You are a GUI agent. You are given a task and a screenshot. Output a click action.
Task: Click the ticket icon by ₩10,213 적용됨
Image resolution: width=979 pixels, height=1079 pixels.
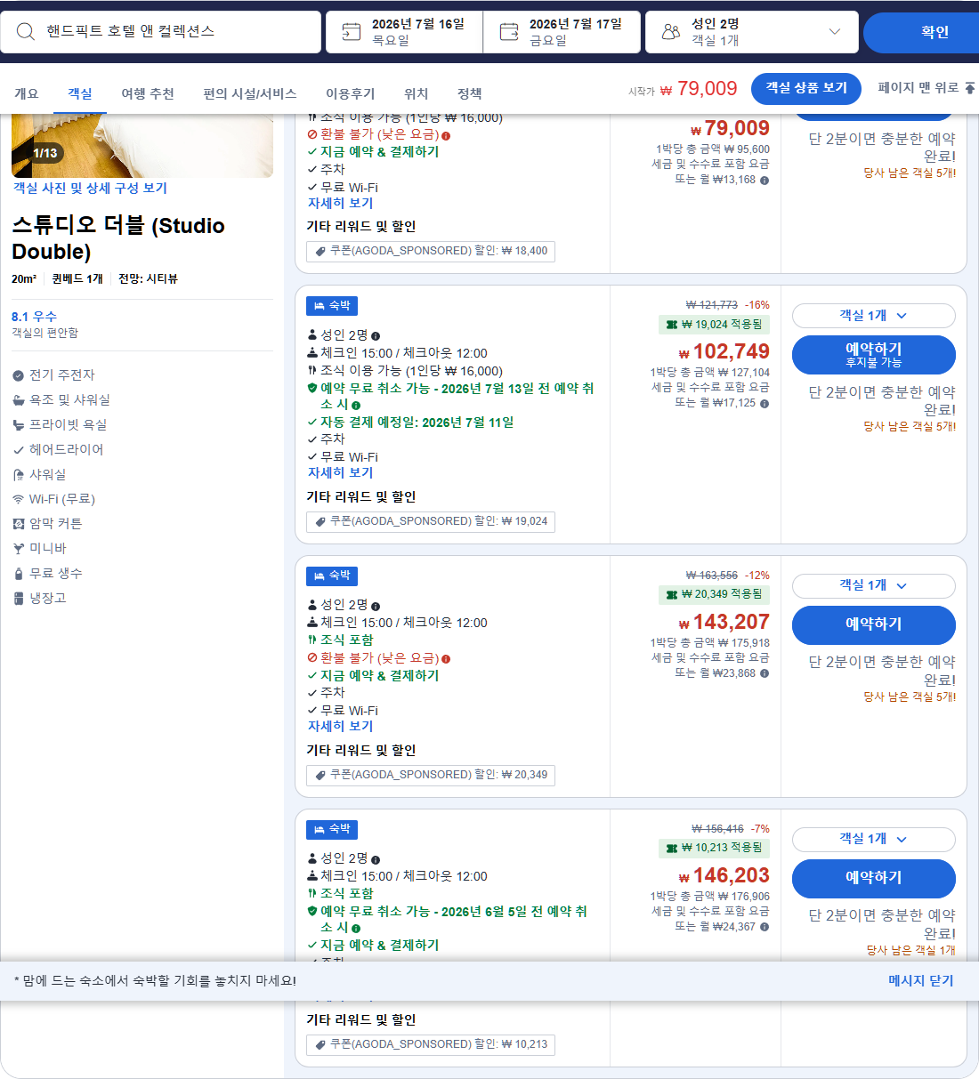(672, 848)
